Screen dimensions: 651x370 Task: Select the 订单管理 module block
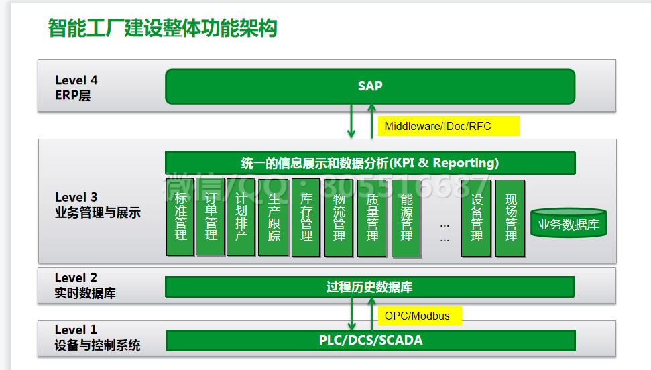click(211, 217)
